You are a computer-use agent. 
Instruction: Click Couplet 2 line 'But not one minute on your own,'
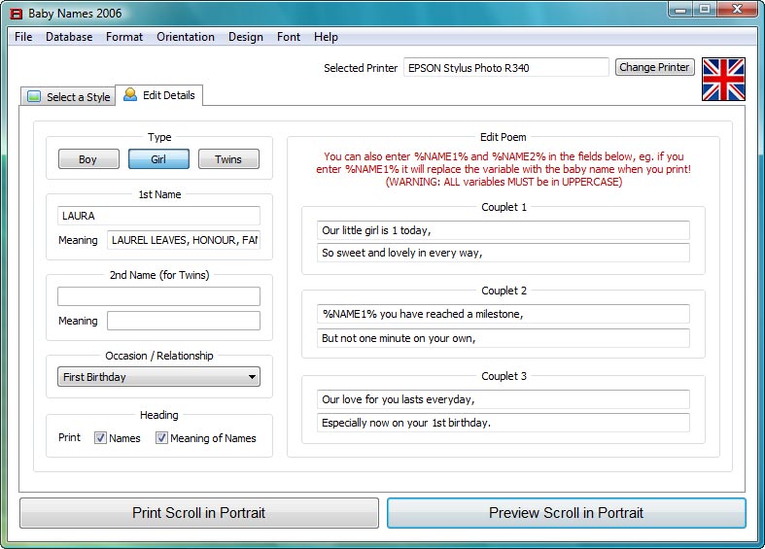pos(503,338)
